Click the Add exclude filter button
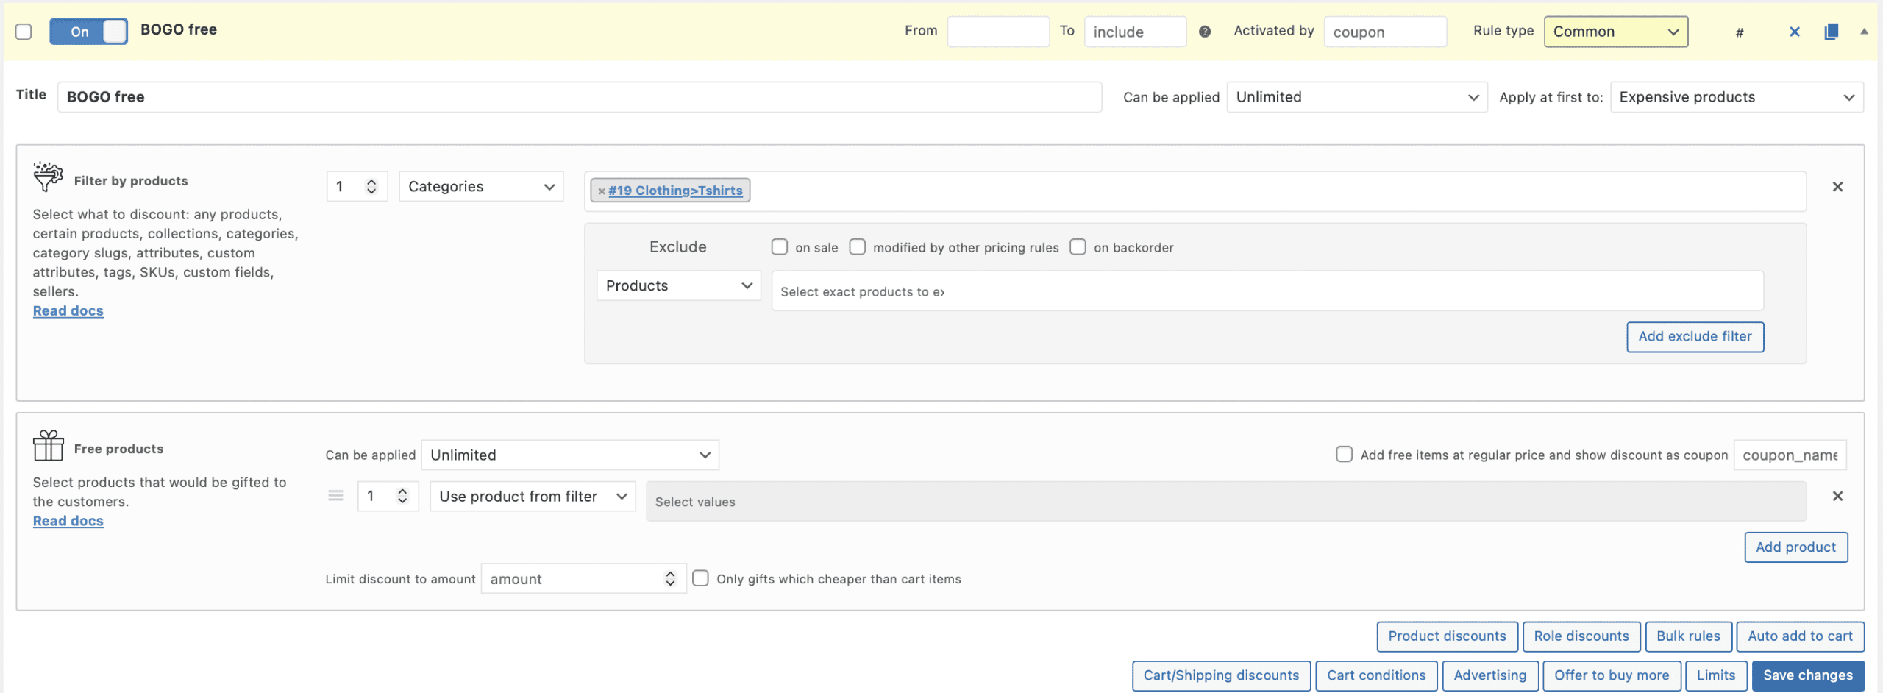Image resolution: width=1883 pixels, height=693 pixels. point(1694,337)
